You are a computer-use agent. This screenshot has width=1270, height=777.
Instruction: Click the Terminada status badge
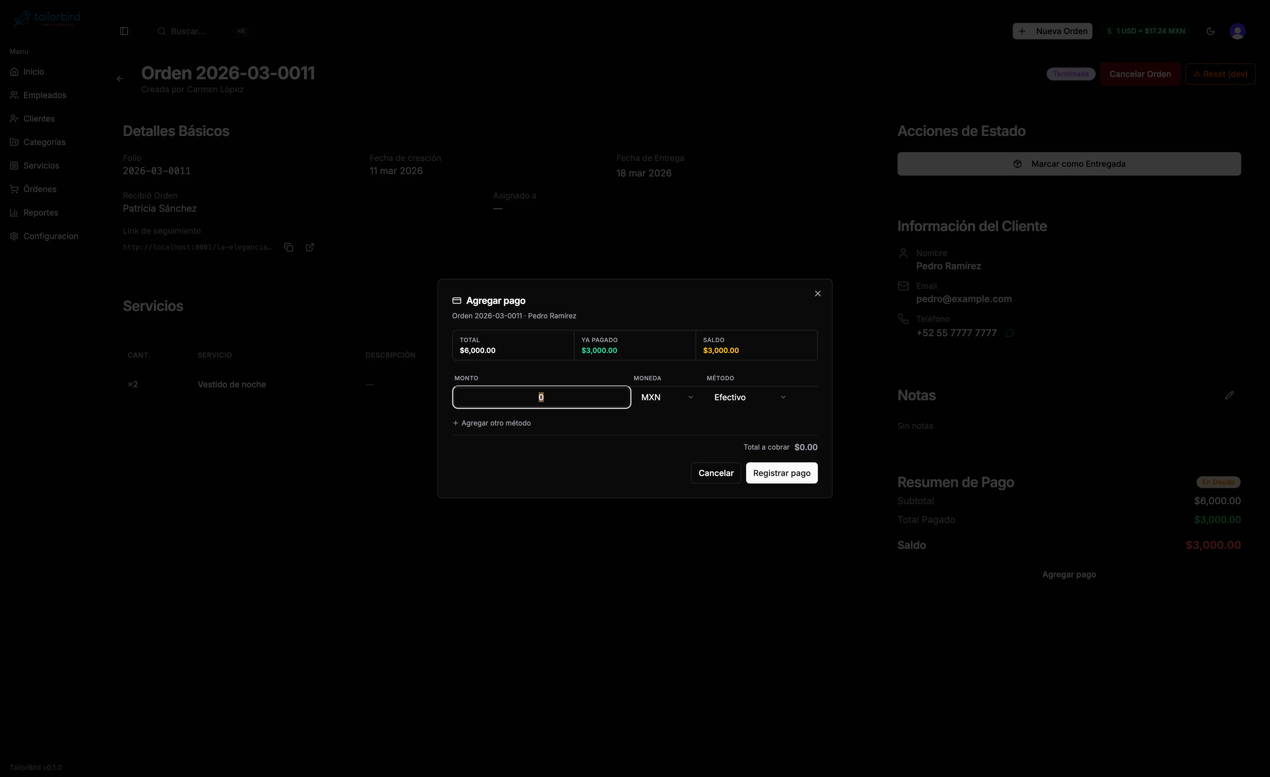pyautogui.click(x=1070, y=74)
